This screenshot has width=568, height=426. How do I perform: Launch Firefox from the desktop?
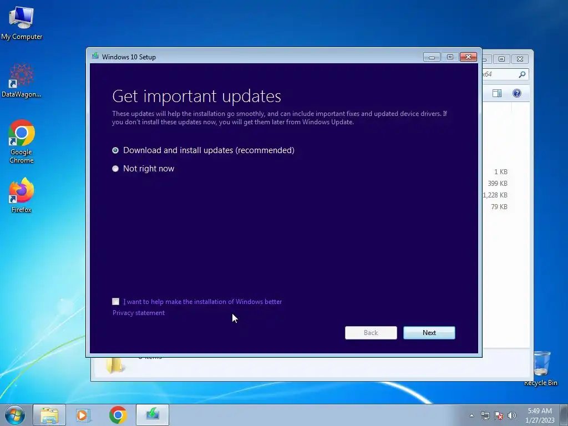[x=22, y=195]
